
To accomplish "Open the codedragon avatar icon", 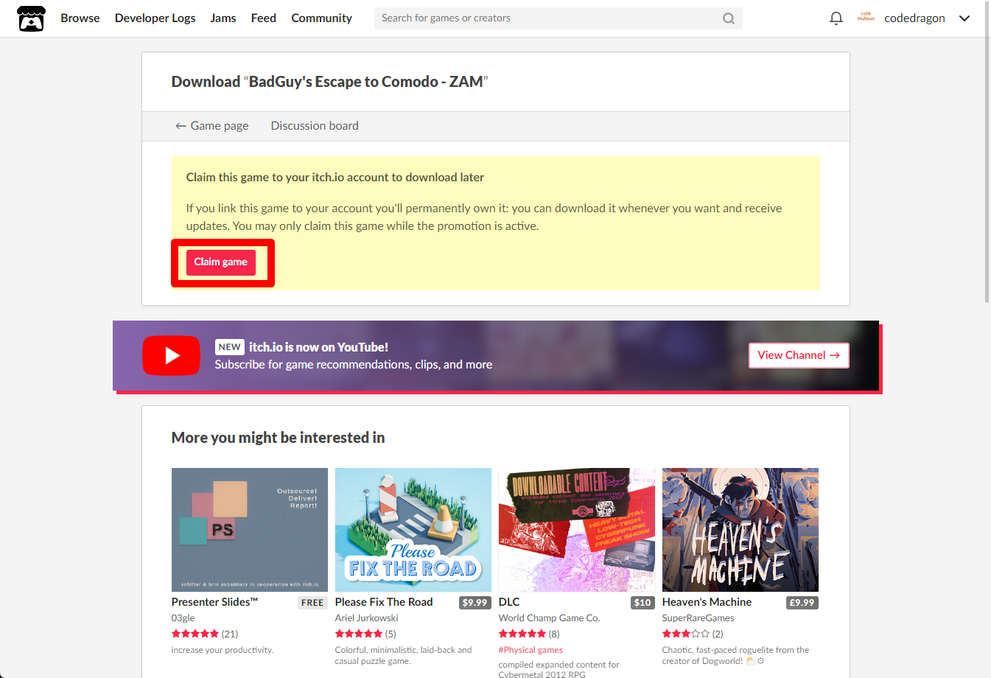I will pos(866,18).
